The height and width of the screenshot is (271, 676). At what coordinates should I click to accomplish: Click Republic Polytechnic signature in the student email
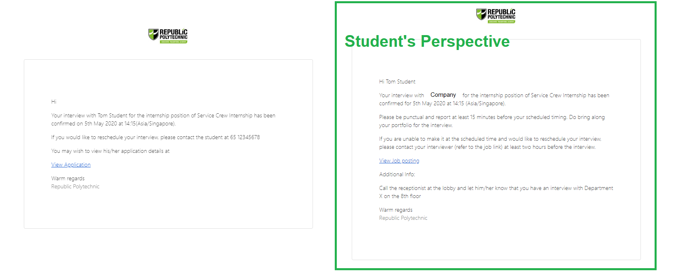403,218
